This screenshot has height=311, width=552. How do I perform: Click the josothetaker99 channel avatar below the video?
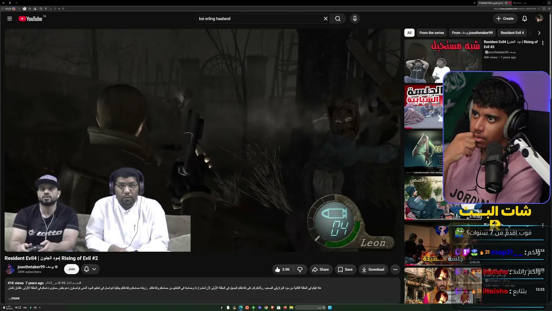10,269
